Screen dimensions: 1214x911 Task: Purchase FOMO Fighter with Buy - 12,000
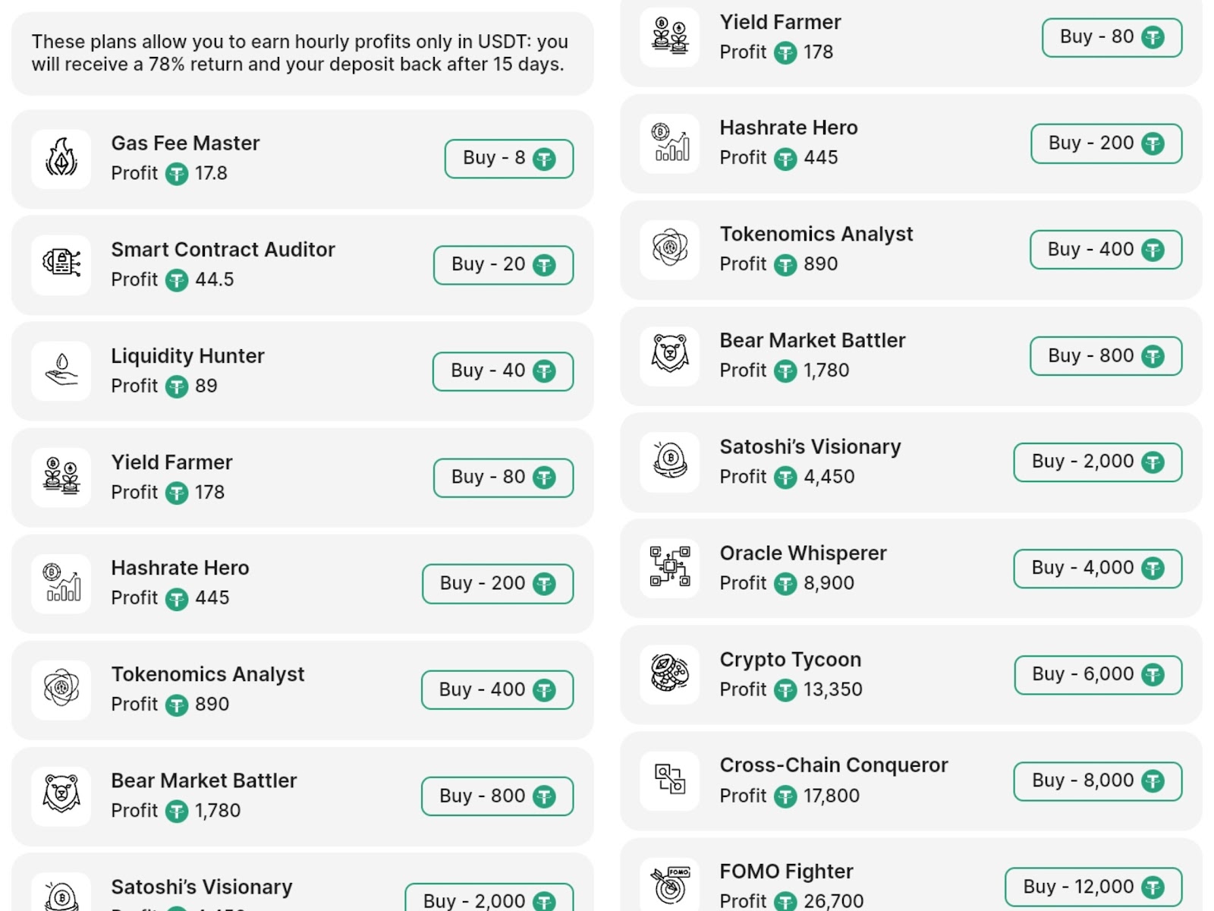click(x=1093, y=887)
